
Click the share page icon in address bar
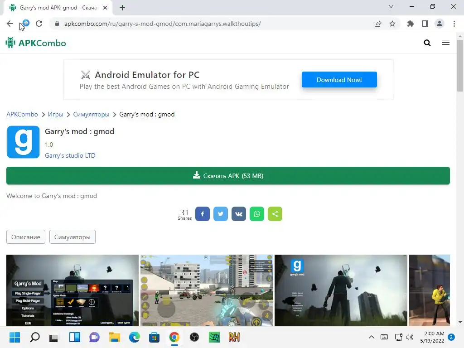click(378, 24)
